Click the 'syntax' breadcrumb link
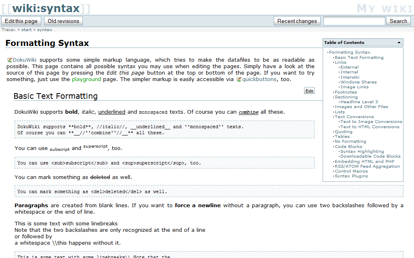 [x=44, y=30]
